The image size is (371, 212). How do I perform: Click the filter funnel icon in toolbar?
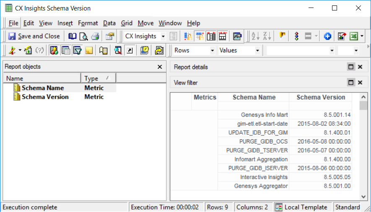(x=77, y=51)
